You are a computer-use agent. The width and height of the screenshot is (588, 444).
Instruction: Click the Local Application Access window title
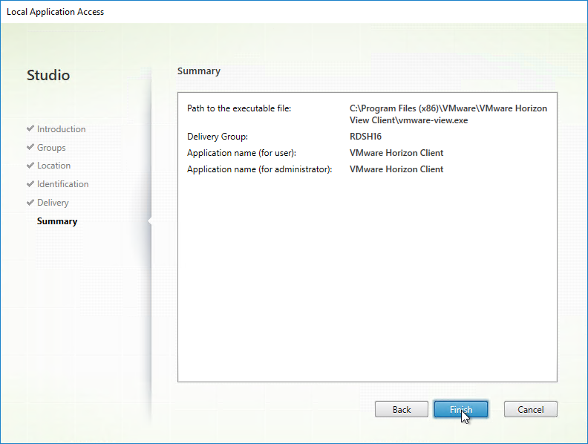(x=55, y=12)
